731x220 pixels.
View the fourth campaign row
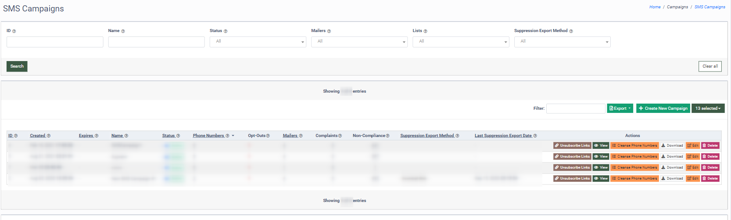[x=601, y=178]
